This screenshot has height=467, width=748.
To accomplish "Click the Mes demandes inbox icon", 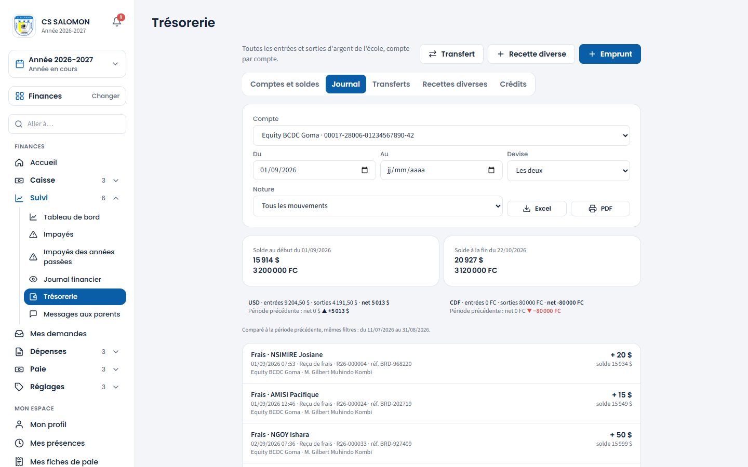I will click(19, 334).
